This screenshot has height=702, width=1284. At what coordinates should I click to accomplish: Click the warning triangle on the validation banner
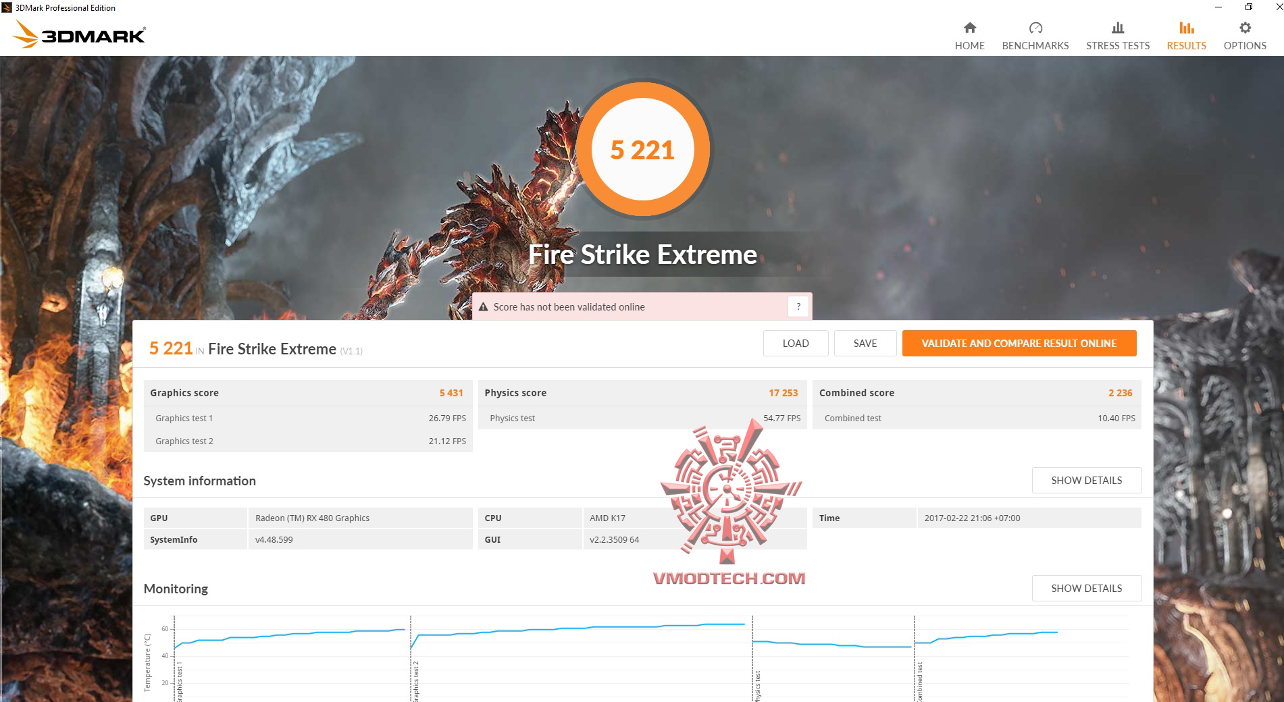pyautogui.click(x=484, y=306)
